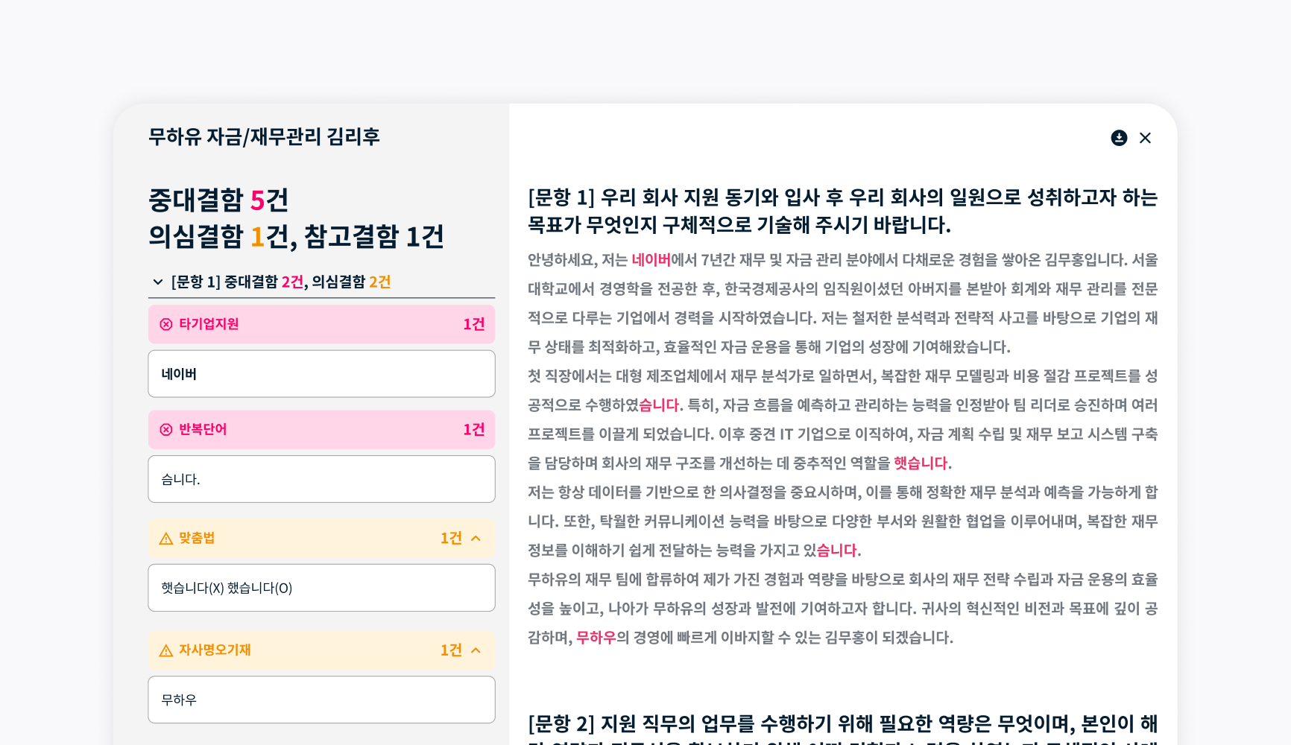Screen dimensions: 1291x745
Task: Close the review panel with X
Action: point(1146,138)
